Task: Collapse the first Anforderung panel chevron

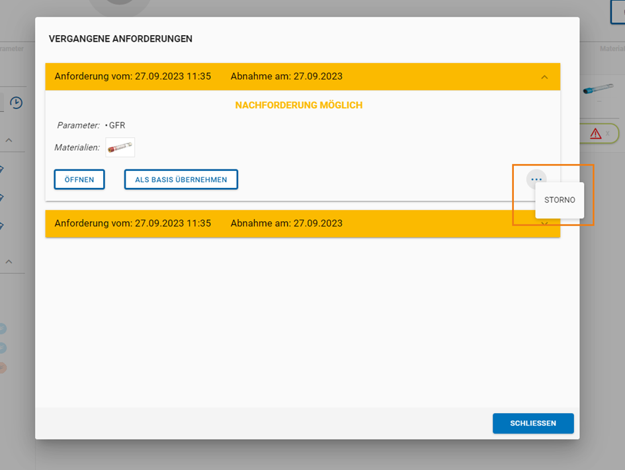Action: click(544, 77)
